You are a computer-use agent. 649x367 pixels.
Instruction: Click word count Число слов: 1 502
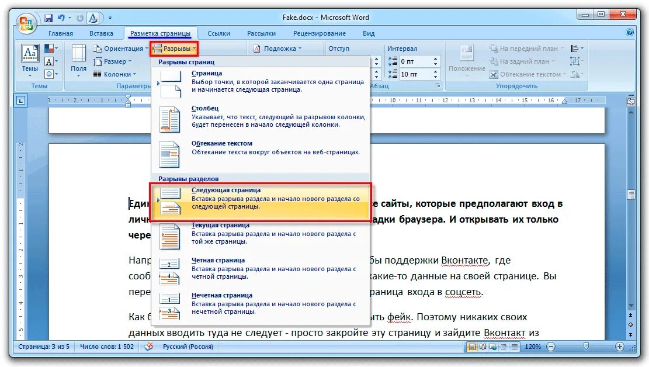point(107,347)
